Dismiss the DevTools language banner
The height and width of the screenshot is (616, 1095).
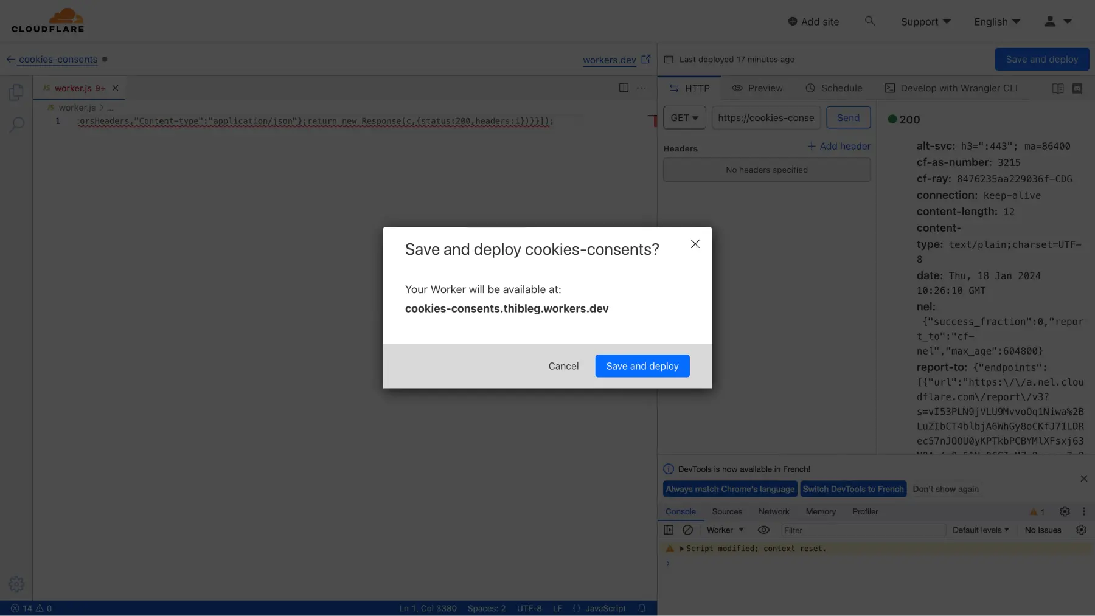click(x=1083, y=479)
